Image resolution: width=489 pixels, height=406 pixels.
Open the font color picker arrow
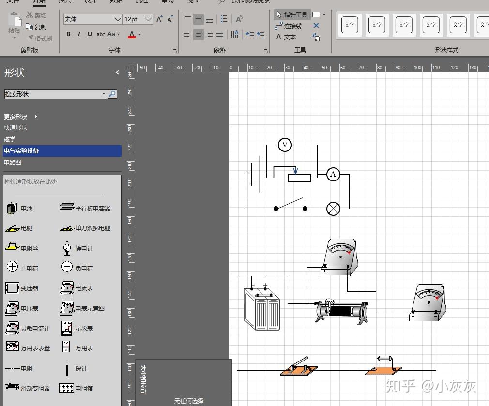click(x=140, y=34)
